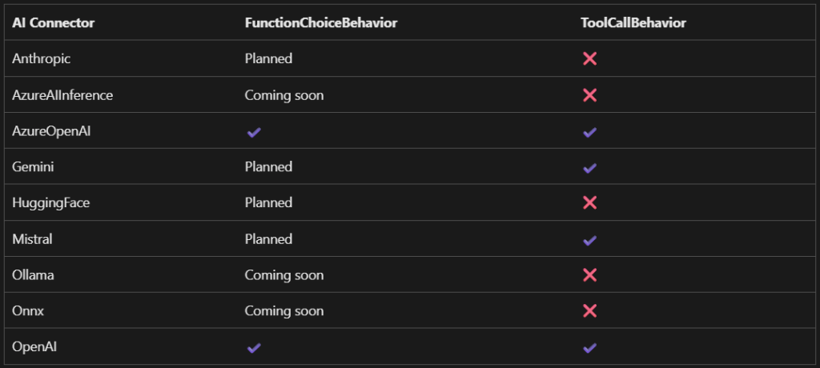Click the red X in the Anthropic row
820x368 pixels.
click(x=590, y=59)
